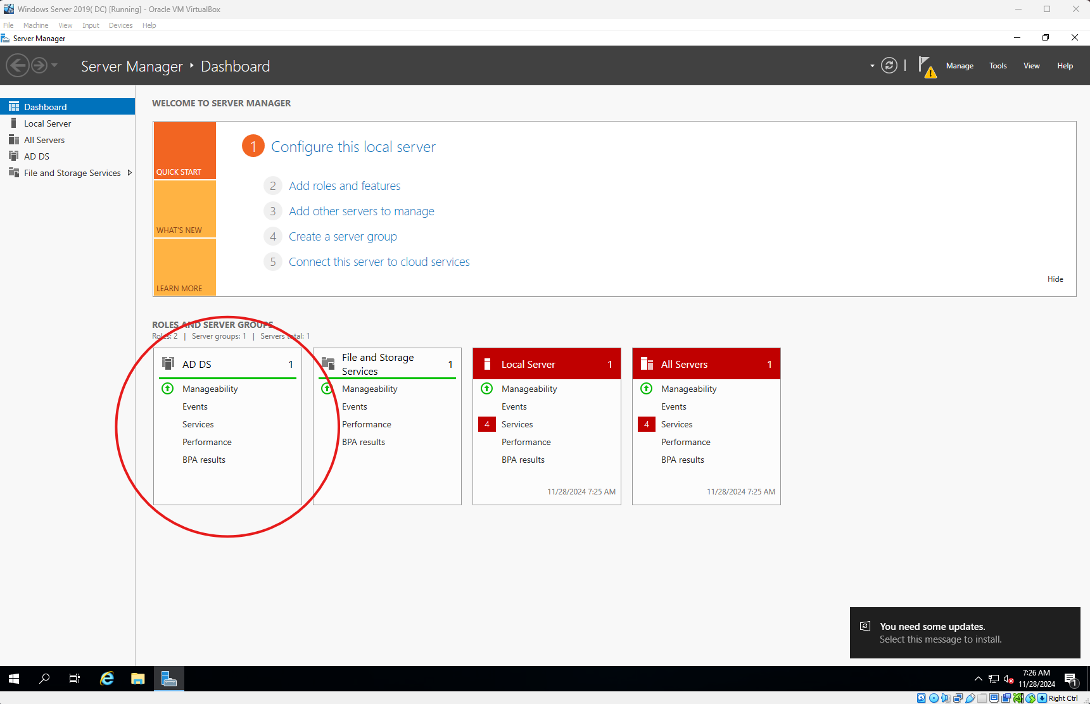Click the red 4 badge in Local Server tile

(487, 424)
